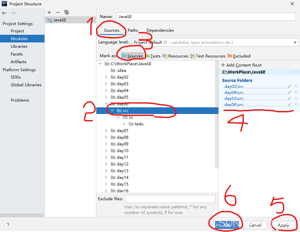Add a new module with plus icon
The image size is (300, 232).
tap(49, 12)
